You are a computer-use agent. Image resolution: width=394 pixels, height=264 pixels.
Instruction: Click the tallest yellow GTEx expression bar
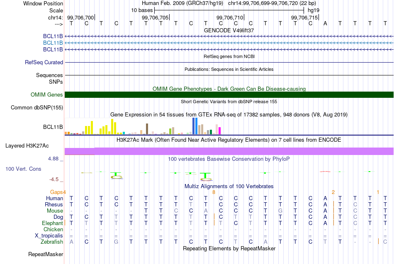coord(112,126)
